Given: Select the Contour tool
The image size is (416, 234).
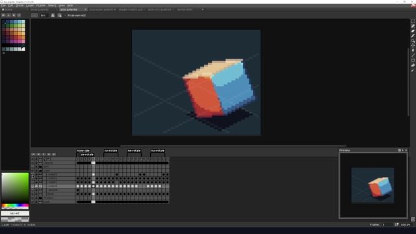Looking at the screenshot, I should pyautogui.click(x=413, y=65).
